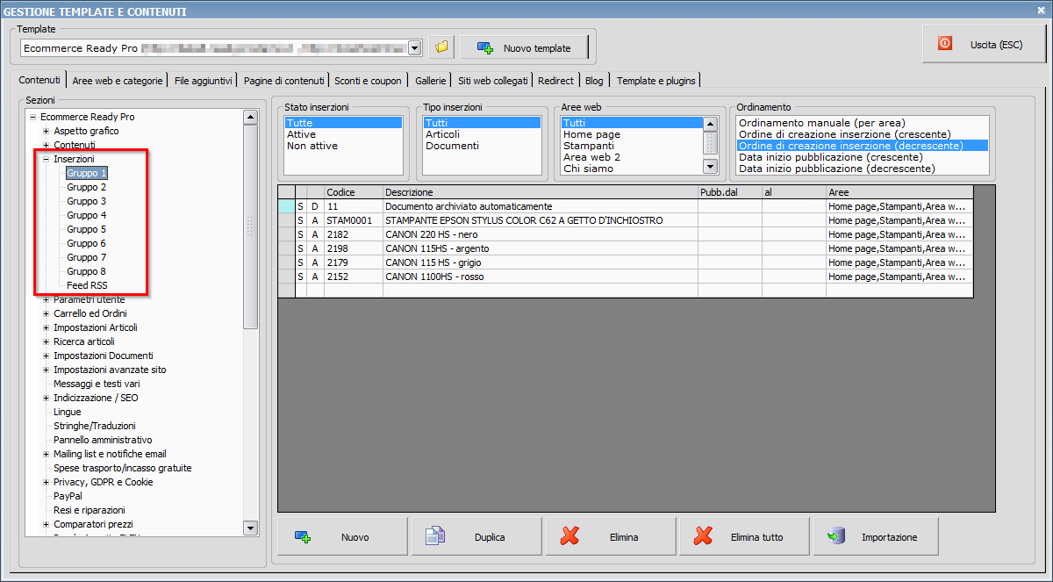Click the Elimina tutto button
1053x582 pixels.
pyautogui.click(x=744, y=537)
